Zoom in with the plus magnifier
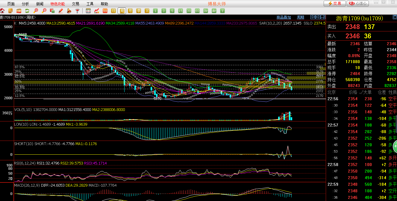Image resolution: width=397 pixels, height=201 pixels. pos(36,11)
